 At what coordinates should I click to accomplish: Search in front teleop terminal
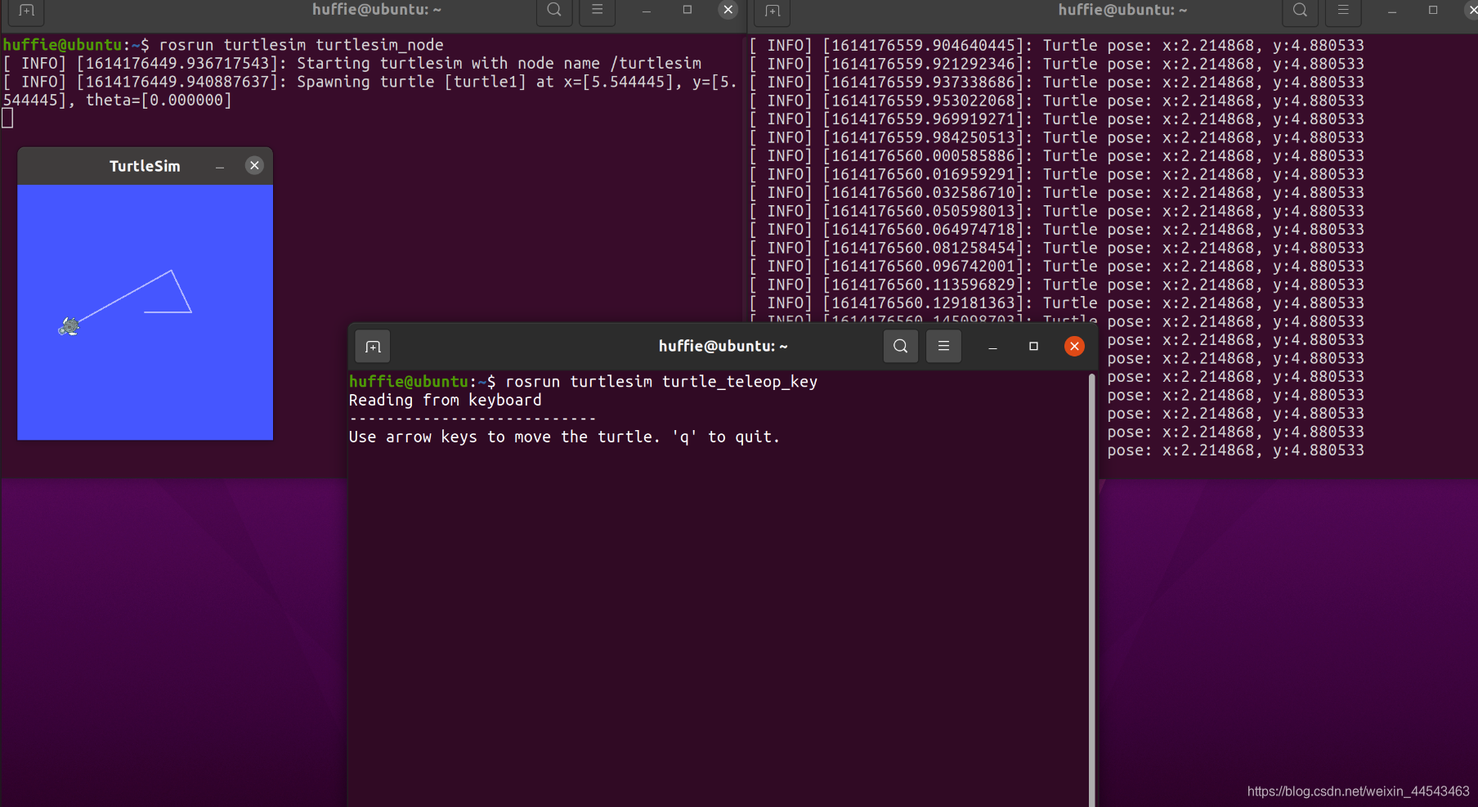point(901,346)
